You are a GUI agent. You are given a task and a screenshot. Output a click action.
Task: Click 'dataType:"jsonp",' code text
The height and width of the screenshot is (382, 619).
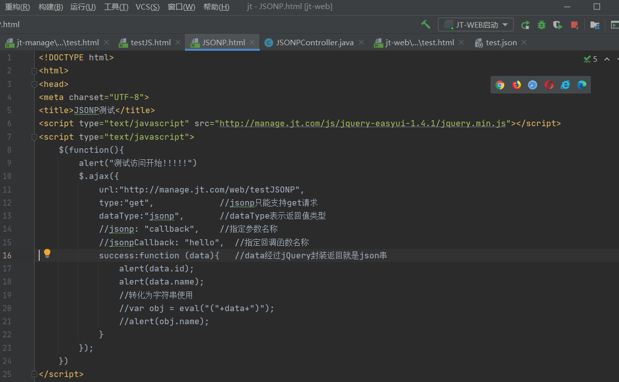pos(141,216)
